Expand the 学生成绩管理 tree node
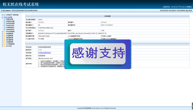Viewport: 193px width, 110px height. coord(2,32)
